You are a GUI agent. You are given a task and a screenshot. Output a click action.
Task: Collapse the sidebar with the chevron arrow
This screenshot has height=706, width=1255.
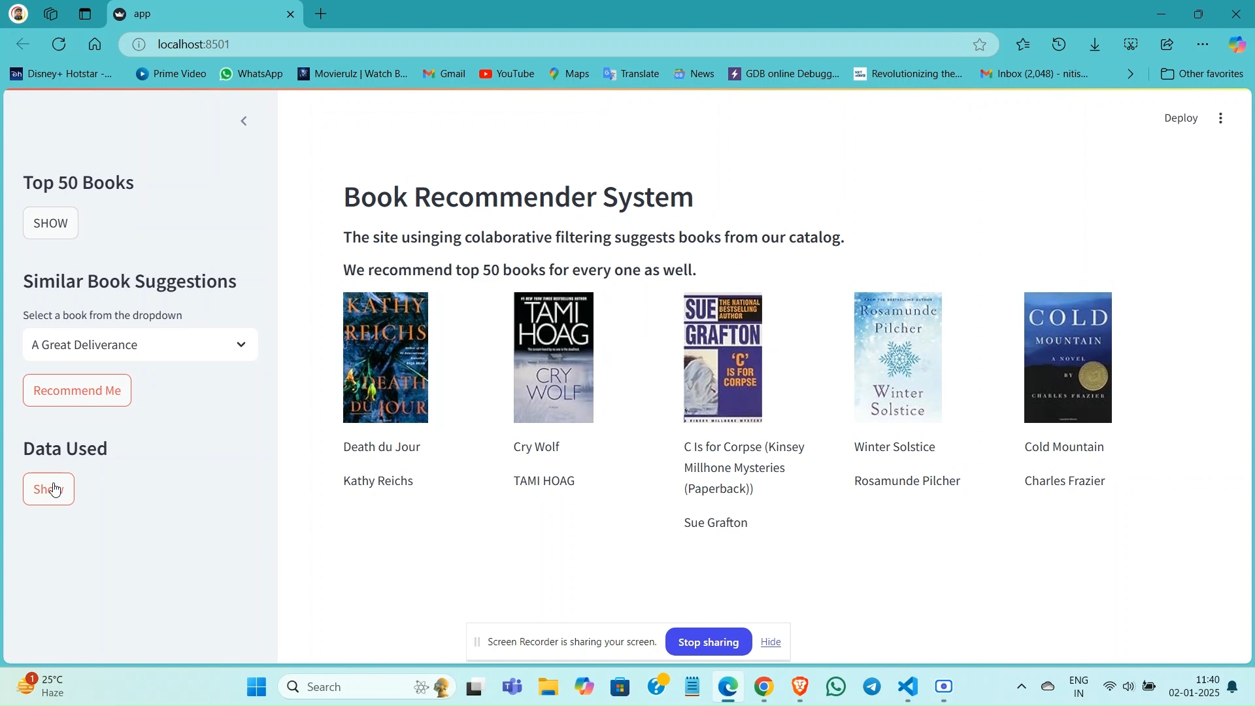pyautogui.click(x=244, y=122)
